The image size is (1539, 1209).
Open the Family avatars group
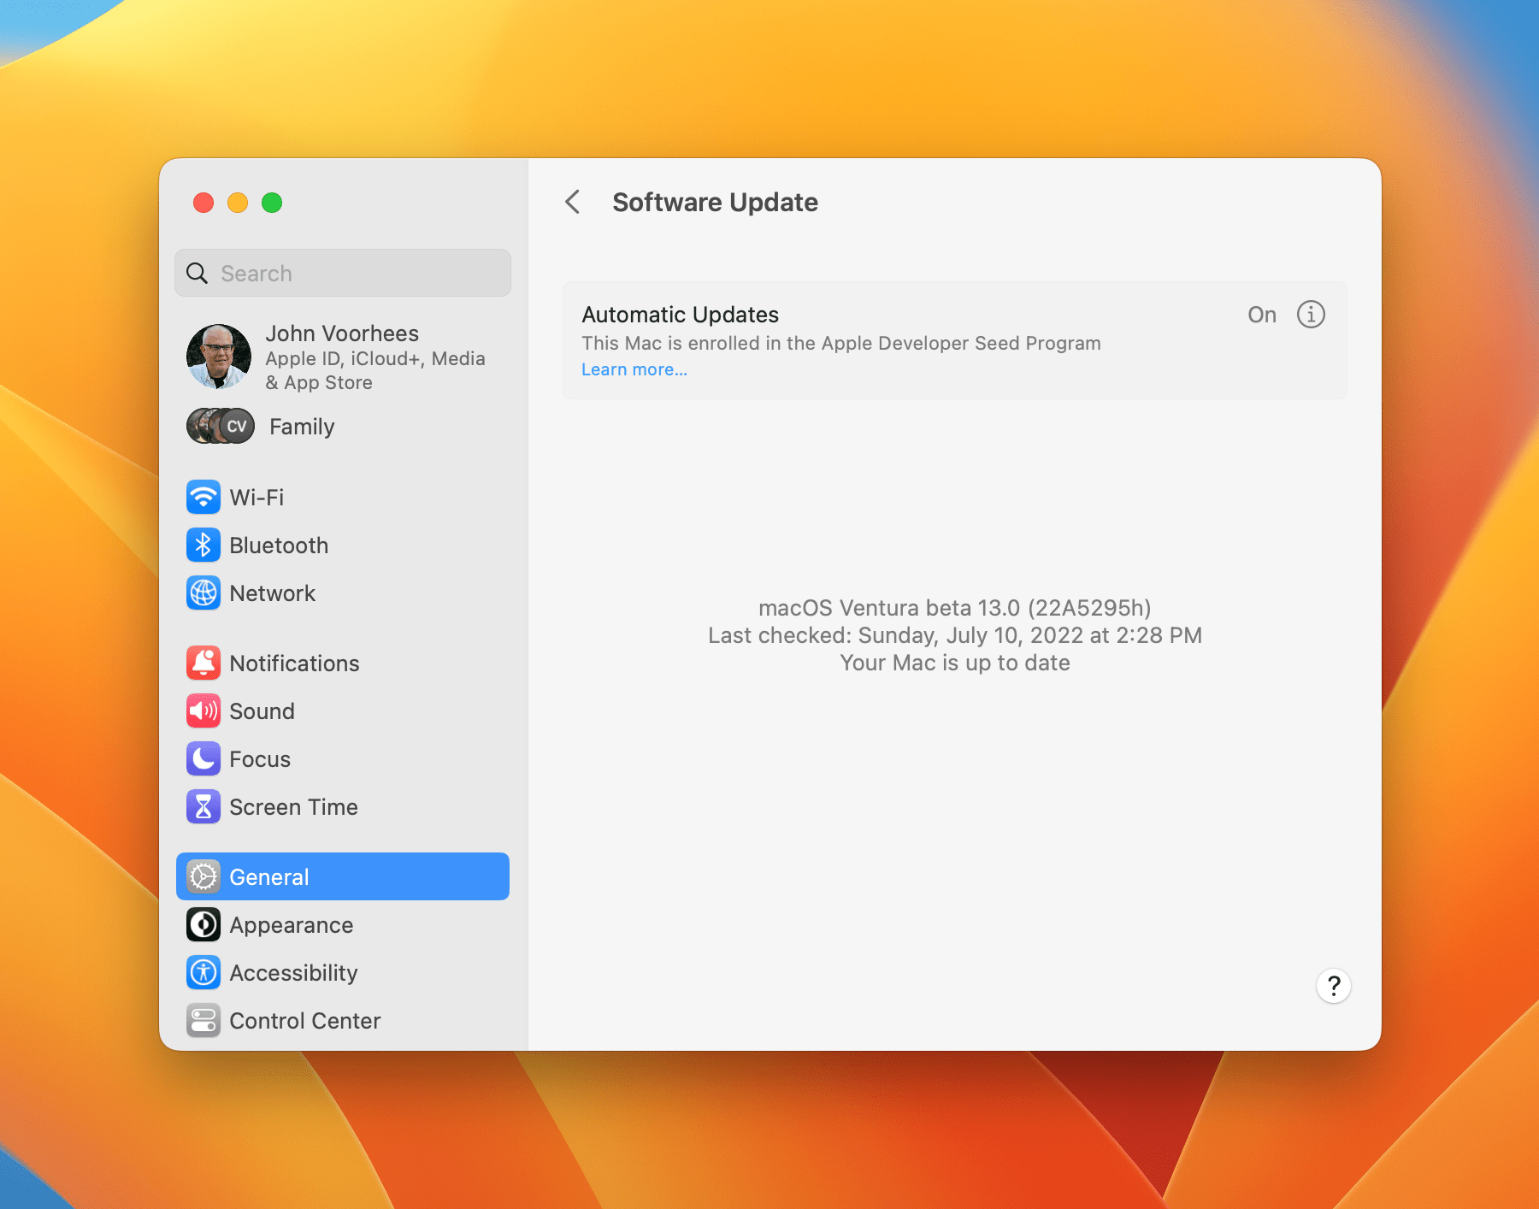[x=221, y=426]
